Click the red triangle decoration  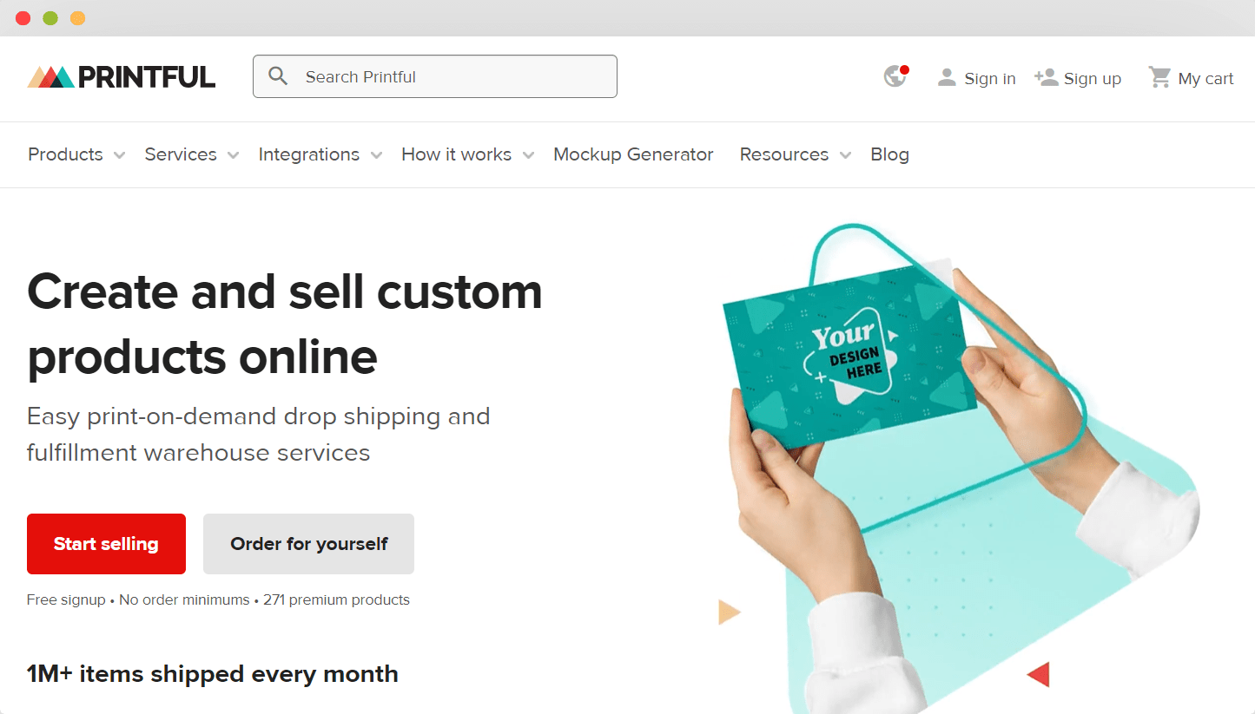coord(1039,674)
